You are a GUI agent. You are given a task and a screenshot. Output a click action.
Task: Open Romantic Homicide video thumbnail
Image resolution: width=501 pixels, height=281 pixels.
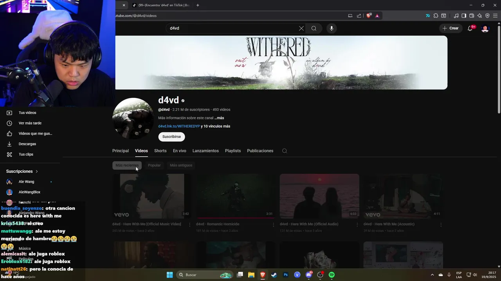236,196
